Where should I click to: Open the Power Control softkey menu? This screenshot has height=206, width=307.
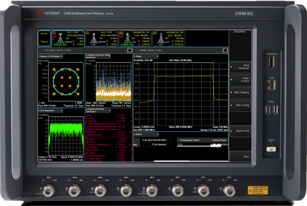coord(241,79)
